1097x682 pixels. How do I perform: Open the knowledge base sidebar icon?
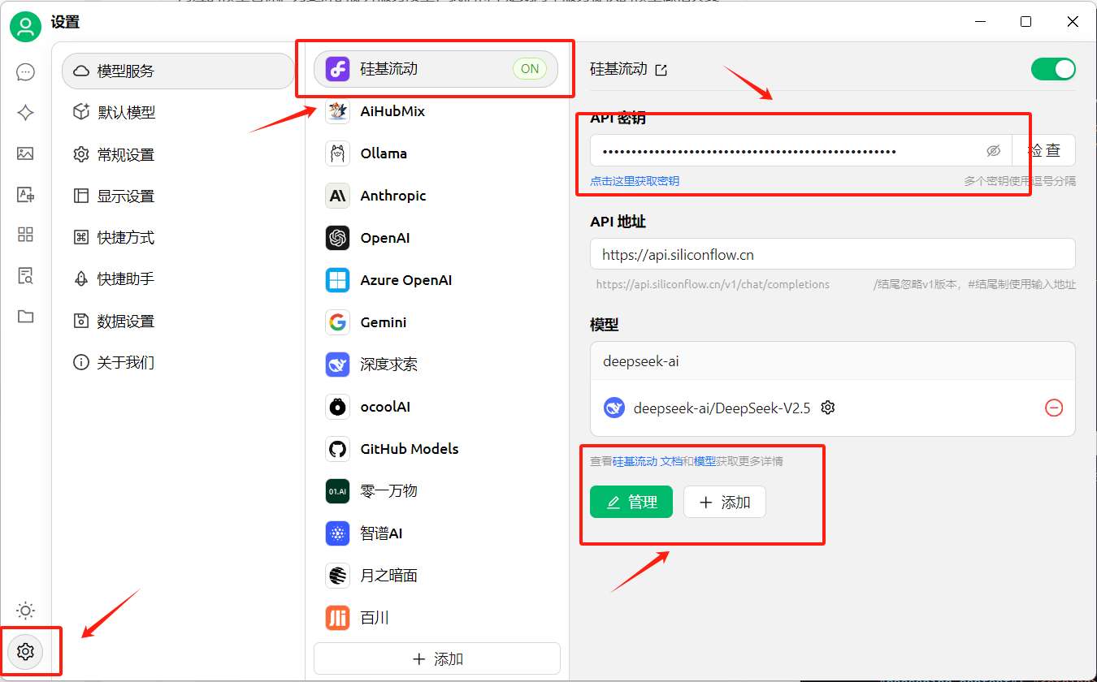click(26, 275)
